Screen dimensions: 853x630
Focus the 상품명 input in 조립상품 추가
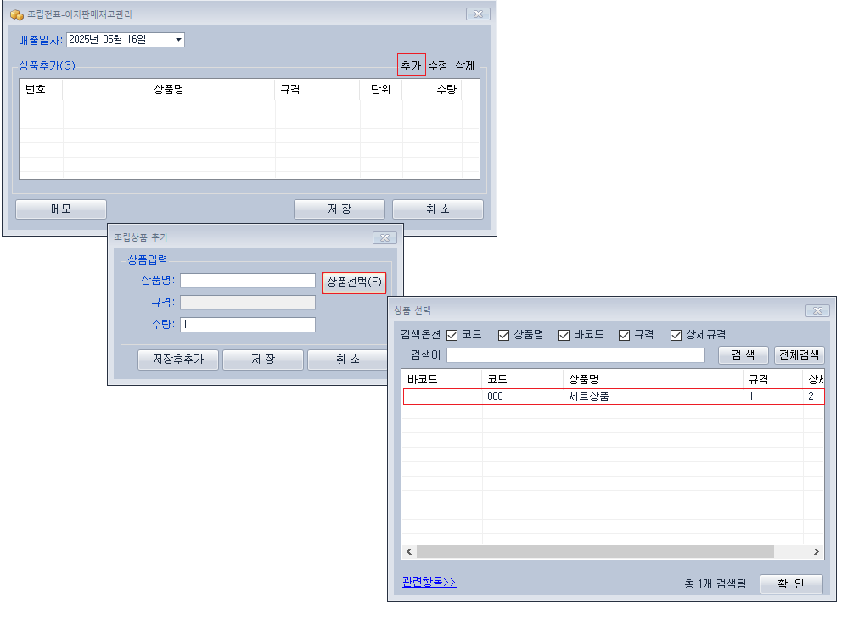tap(248, 281)
